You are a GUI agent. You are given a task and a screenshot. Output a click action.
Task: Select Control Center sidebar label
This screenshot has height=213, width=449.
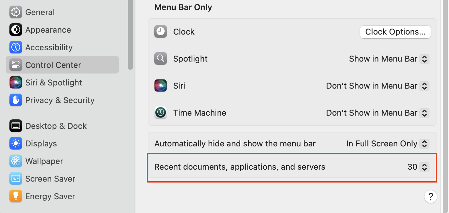(x=53, y=65)
